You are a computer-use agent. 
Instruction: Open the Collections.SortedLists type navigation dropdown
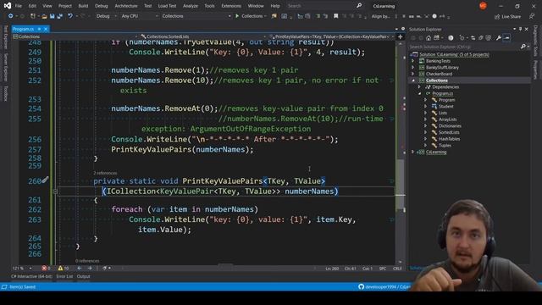(203, 36)
